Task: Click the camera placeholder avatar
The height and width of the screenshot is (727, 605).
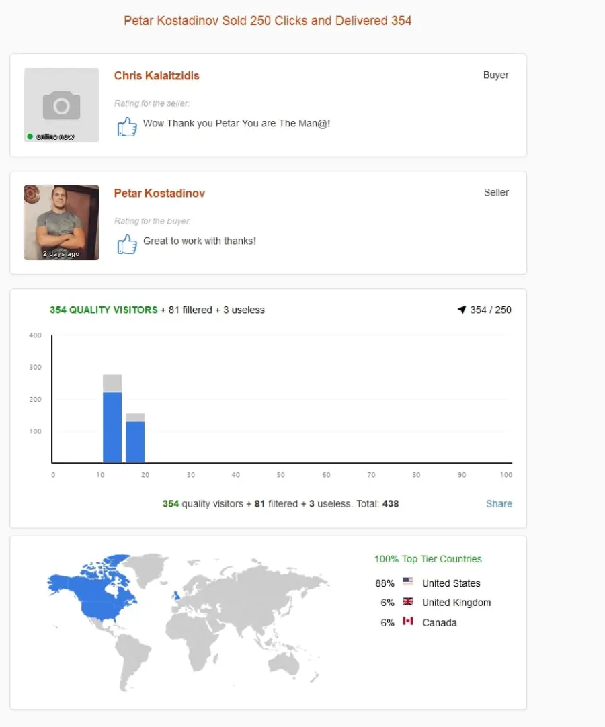Action: pos(61,105)
